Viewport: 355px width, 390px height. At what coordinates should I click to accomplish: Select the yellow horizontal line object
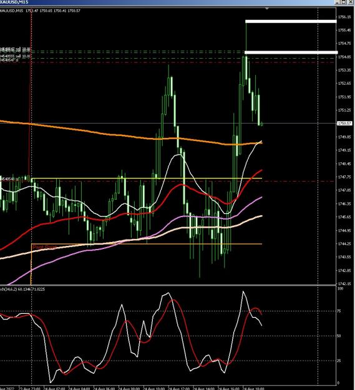pos(147,178)
